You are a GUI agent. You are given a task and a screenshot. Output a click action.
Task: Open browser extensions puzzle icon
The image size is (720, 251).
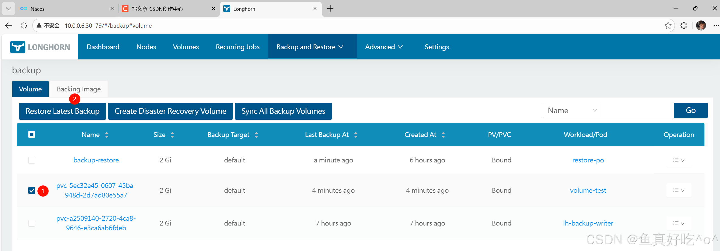[683, 25]
